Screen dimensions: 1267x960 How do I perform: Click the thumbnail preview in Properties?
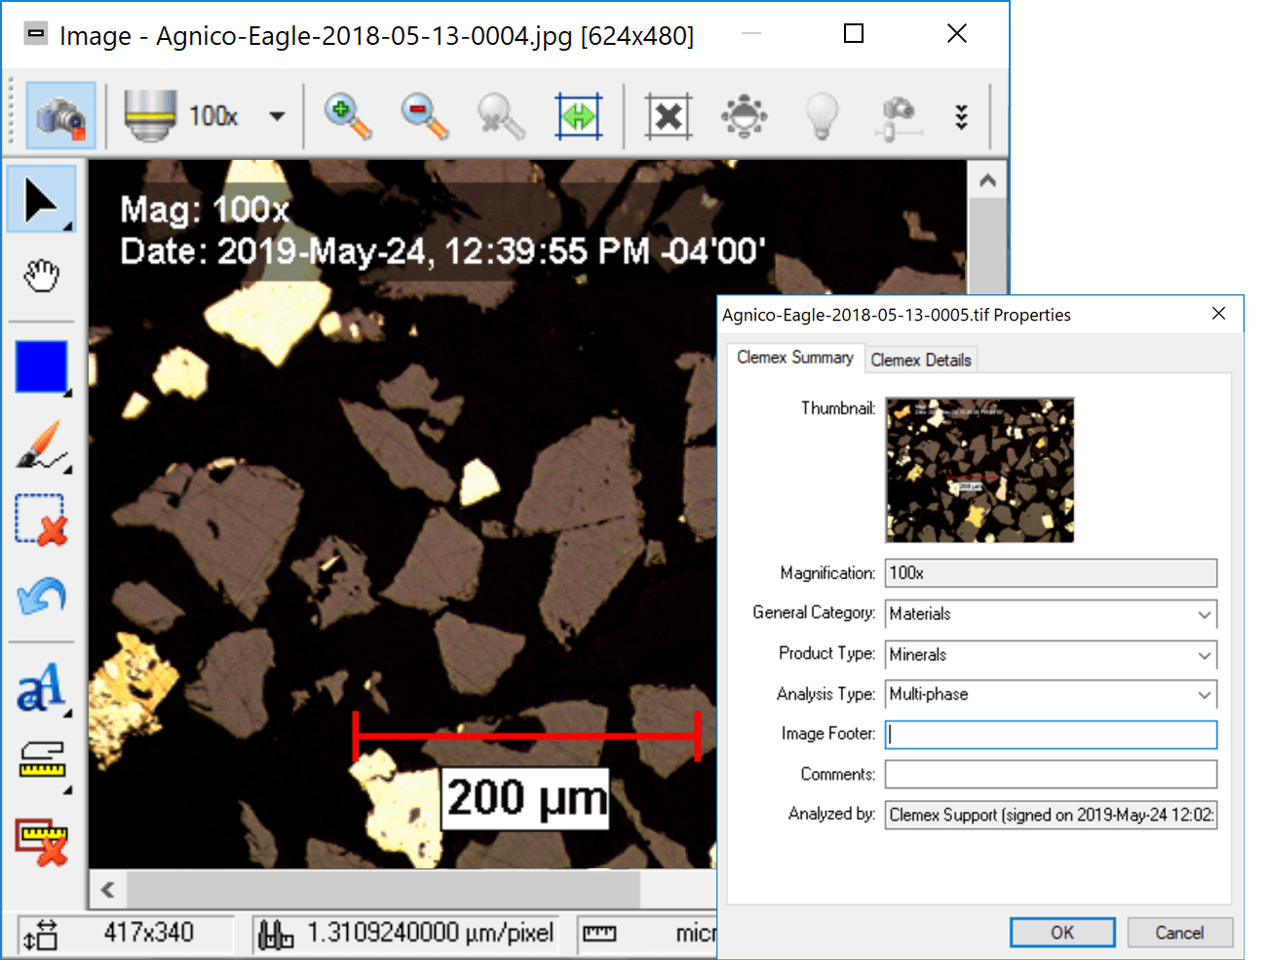click(979, 470)
